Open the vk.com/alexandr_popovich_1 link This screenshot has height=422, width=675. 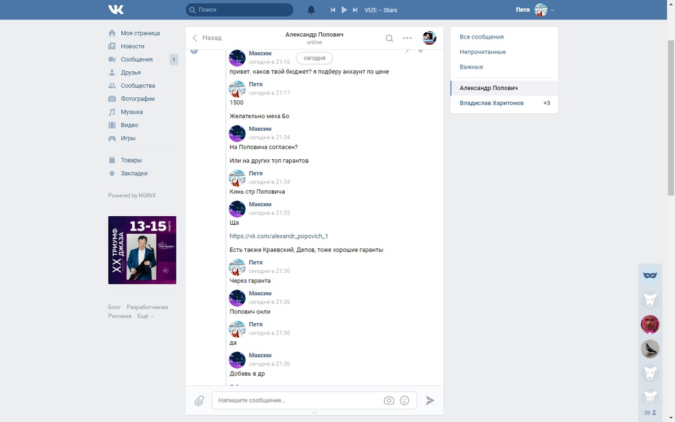[279, 236]
